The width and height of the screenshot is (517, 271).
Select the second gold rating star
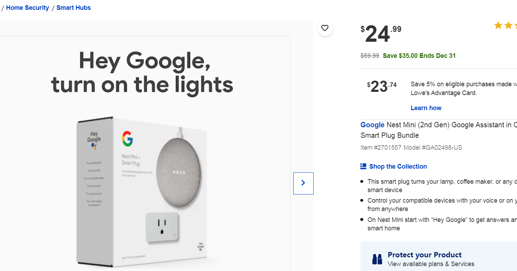[x=508, y=25]
